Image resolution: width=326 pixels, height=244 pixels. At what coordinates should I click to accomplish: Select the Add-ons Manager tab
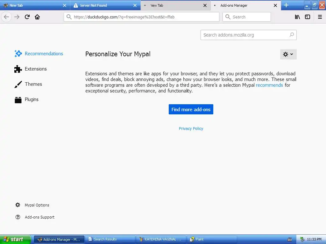click(x=246, y=5)
